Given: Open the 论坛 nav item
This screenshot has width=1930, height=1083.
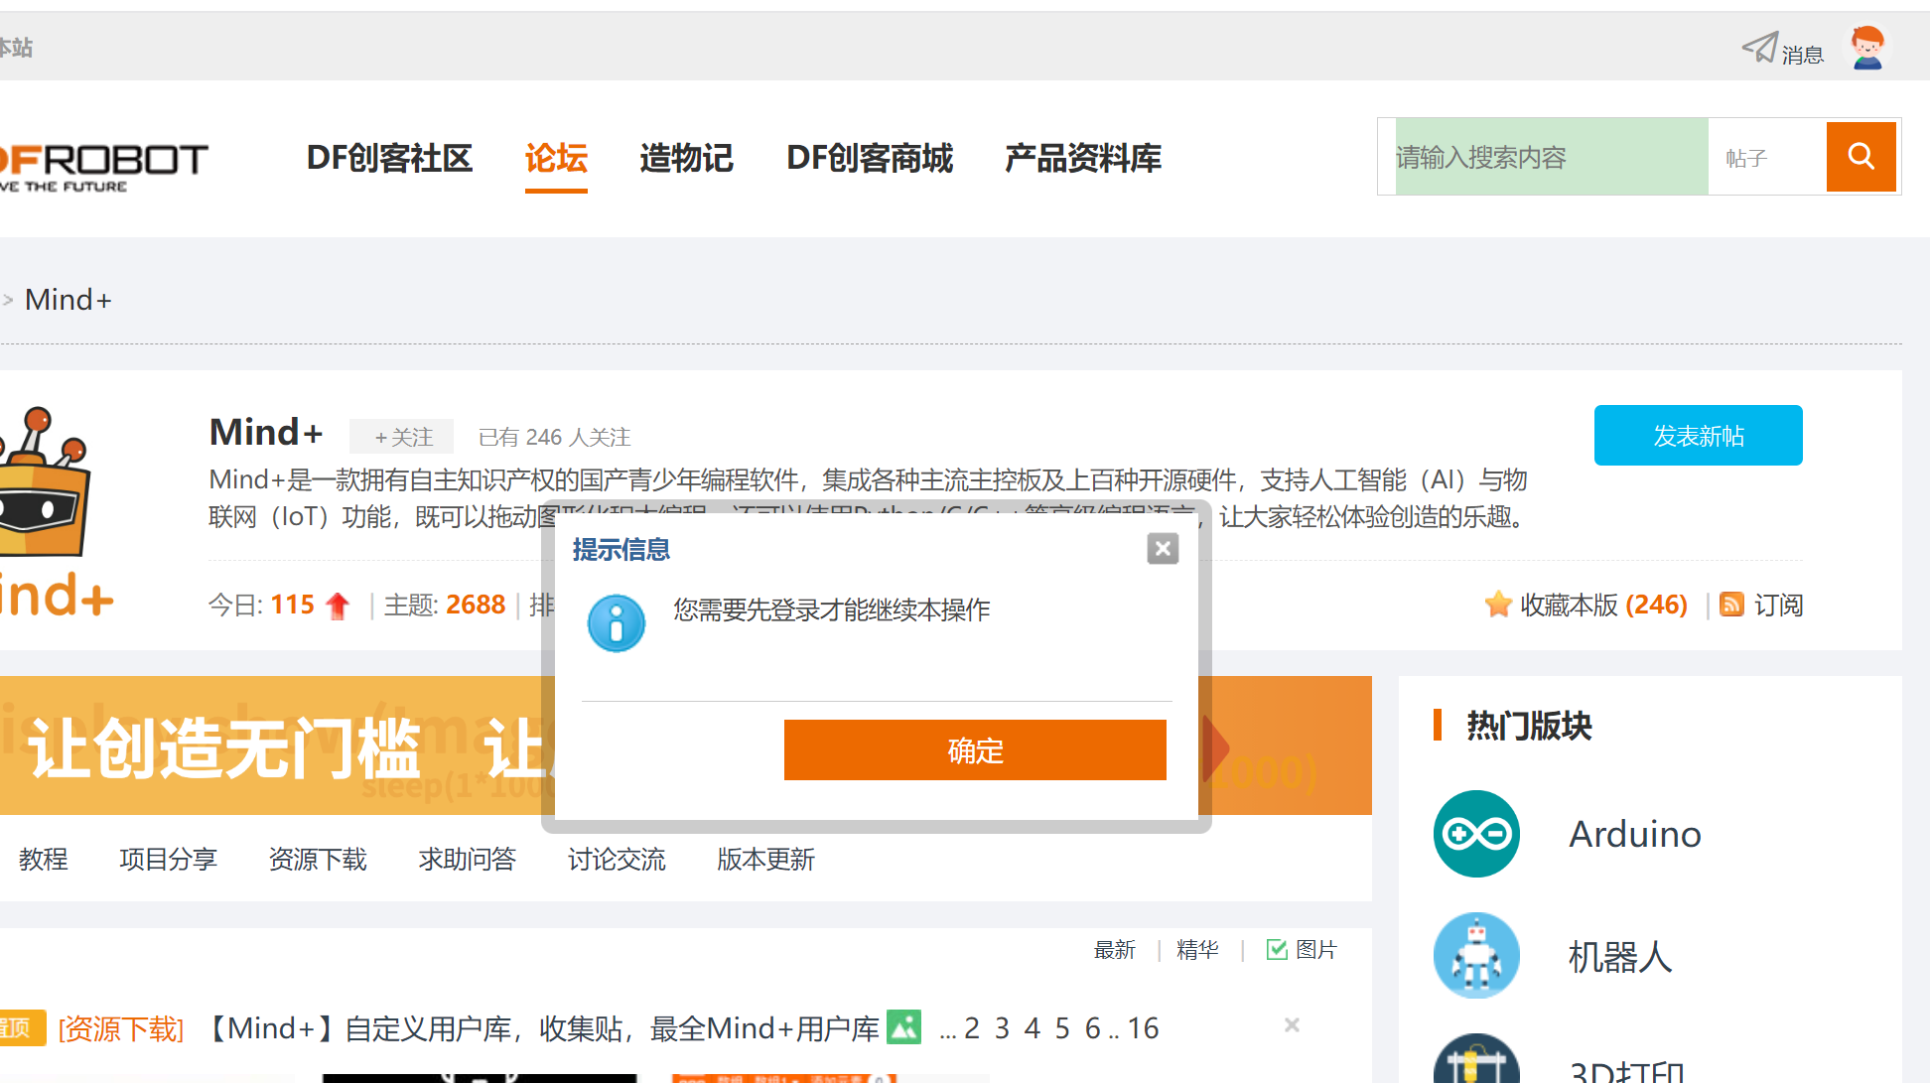Looking at the screenshot, I should [x=556, y=158].
